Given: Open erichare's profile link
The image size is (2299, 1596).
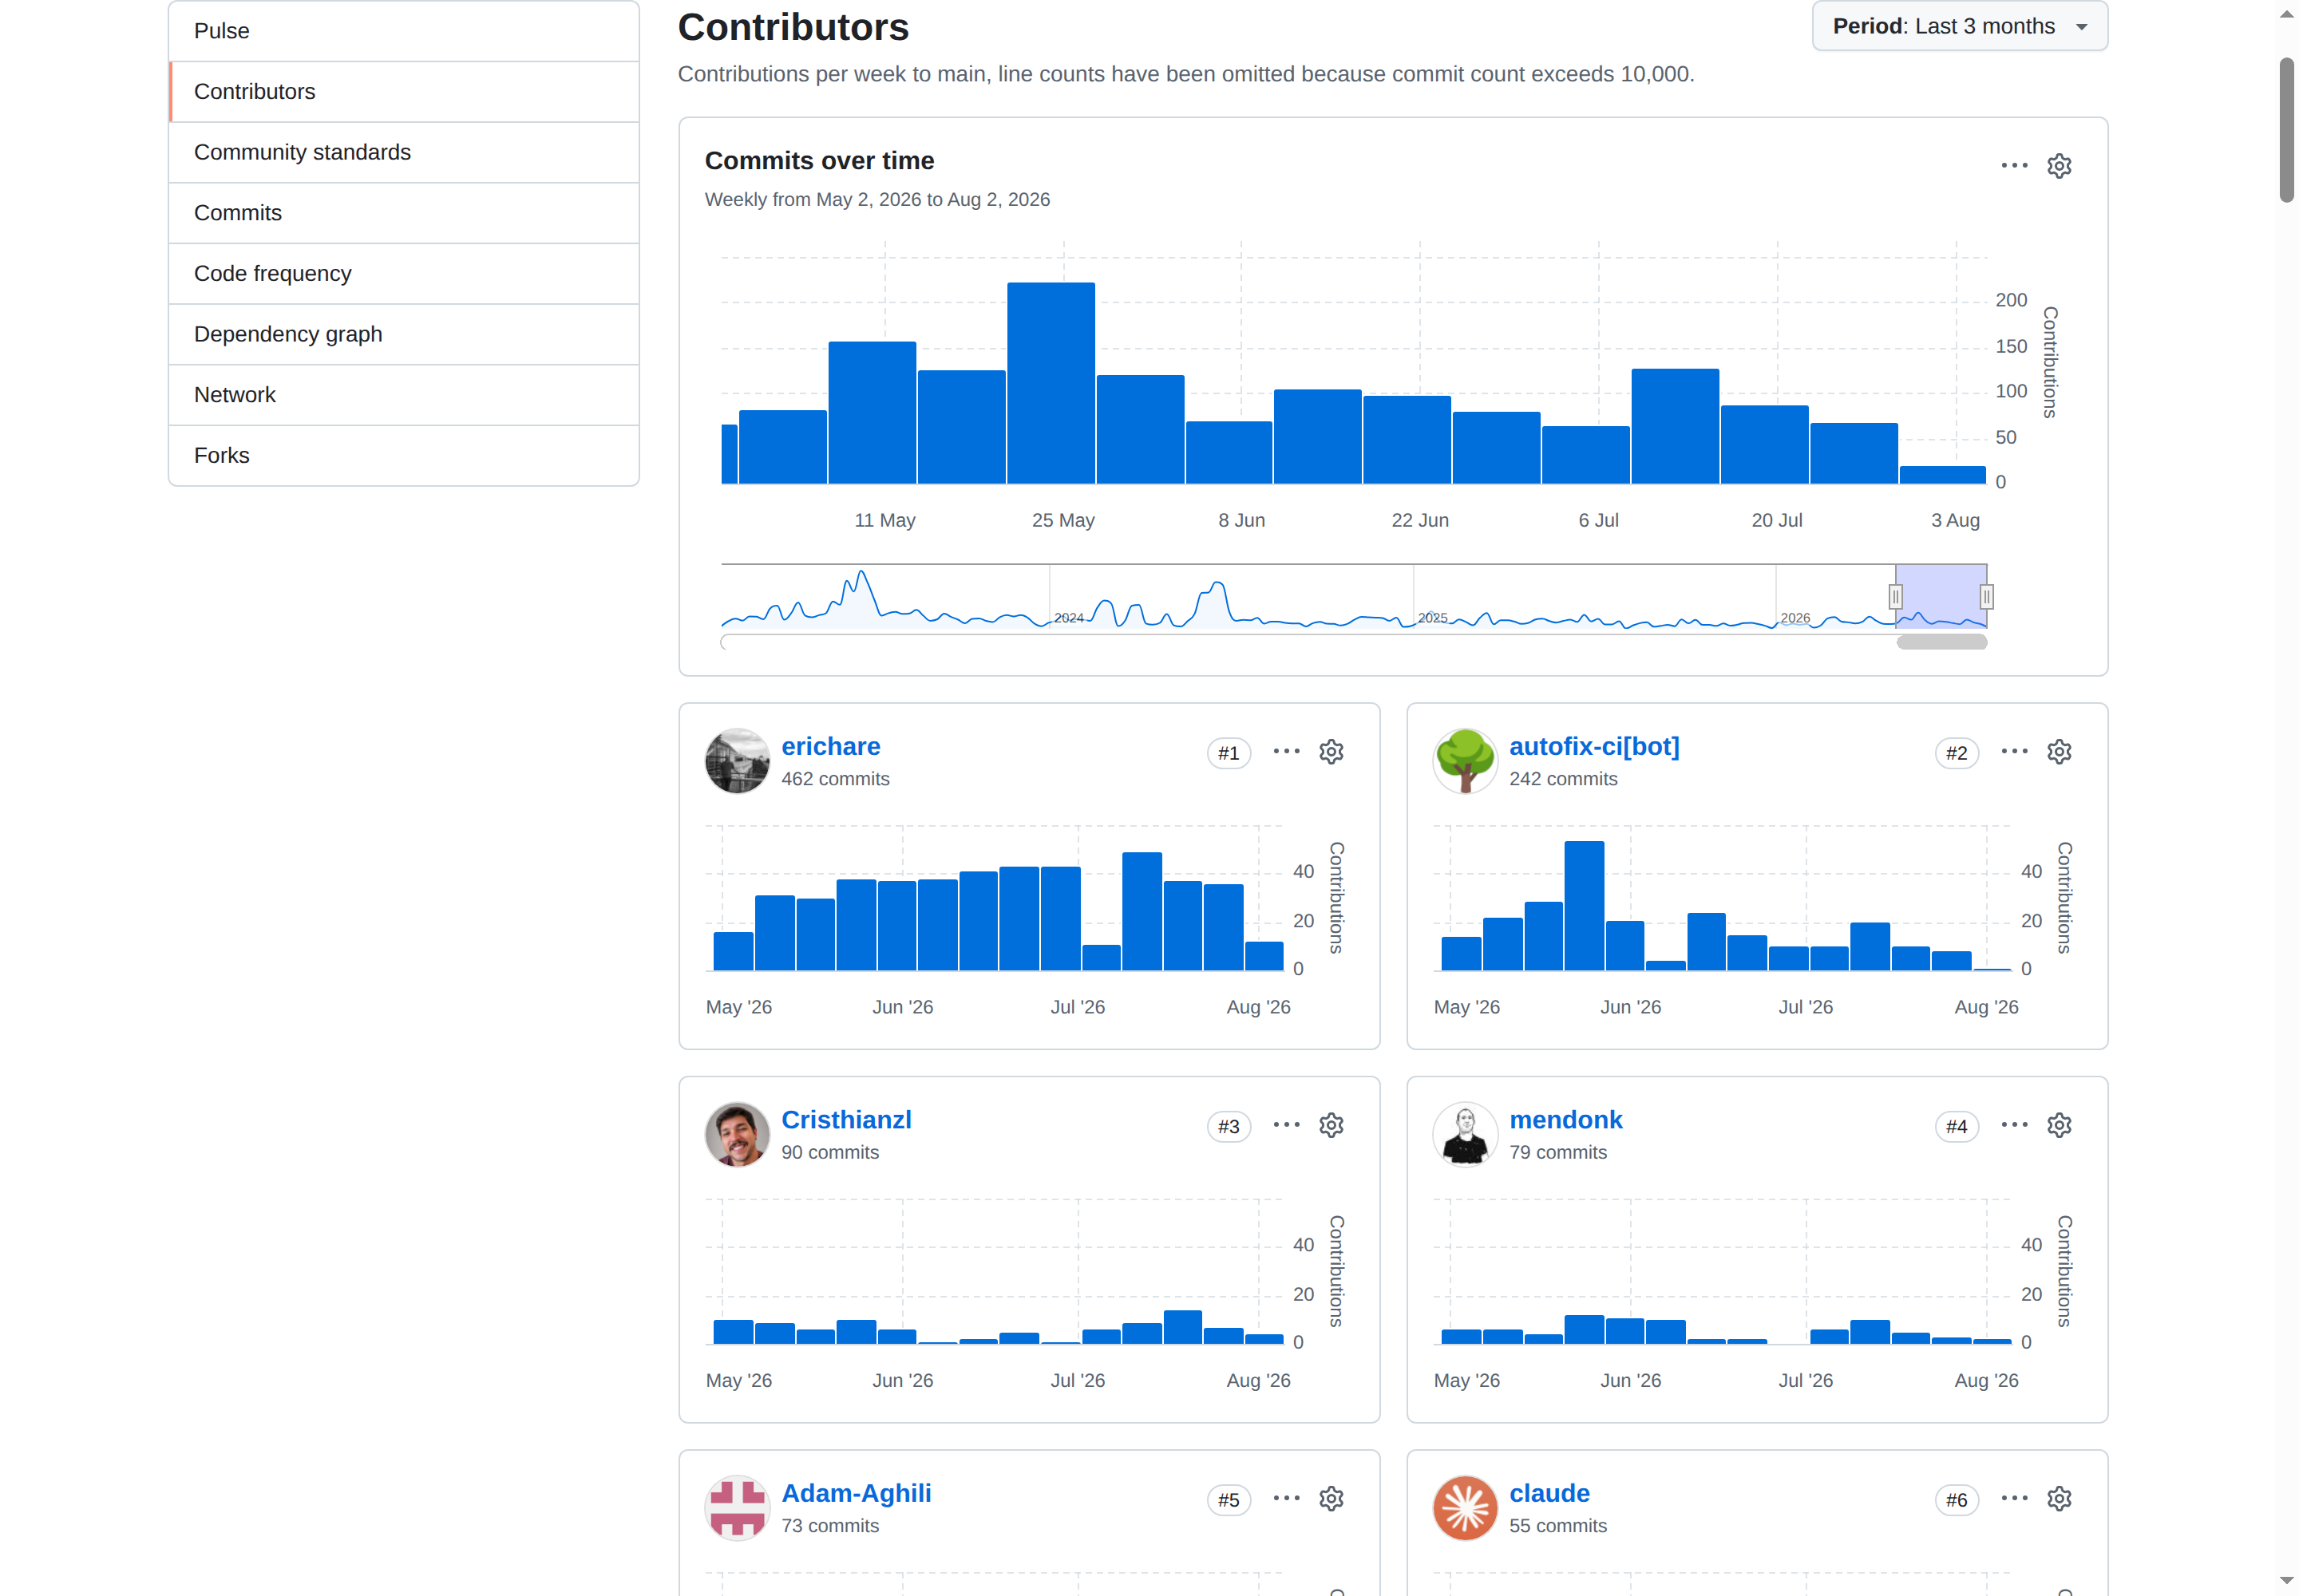Looking at the screenshot, I should [x=830, y=747].
